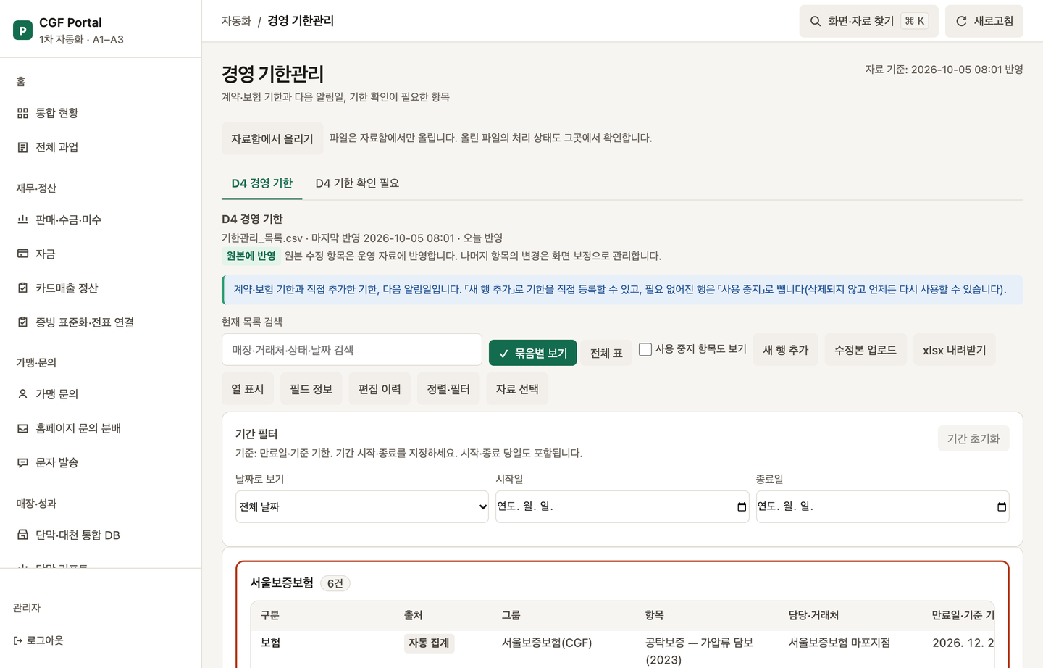1043x668 pixels.
Task: Switch to the D4 경영 기한 tab
Action: pyautogui.click(x=261, y=183)
